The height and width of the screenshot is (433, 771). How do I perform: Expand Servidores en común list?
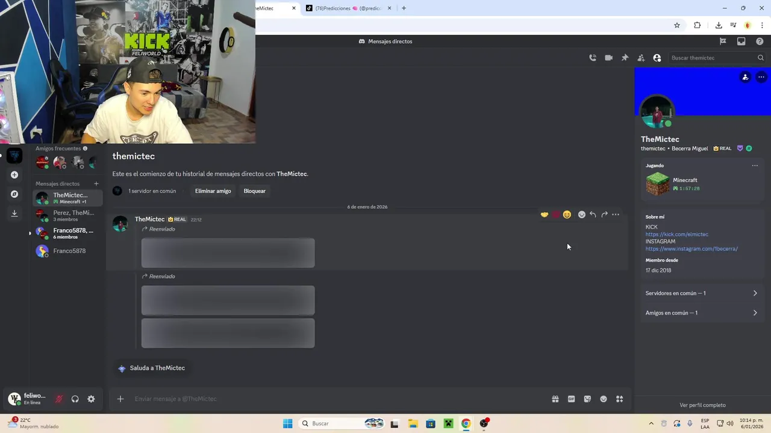click(x=702, y=293)
